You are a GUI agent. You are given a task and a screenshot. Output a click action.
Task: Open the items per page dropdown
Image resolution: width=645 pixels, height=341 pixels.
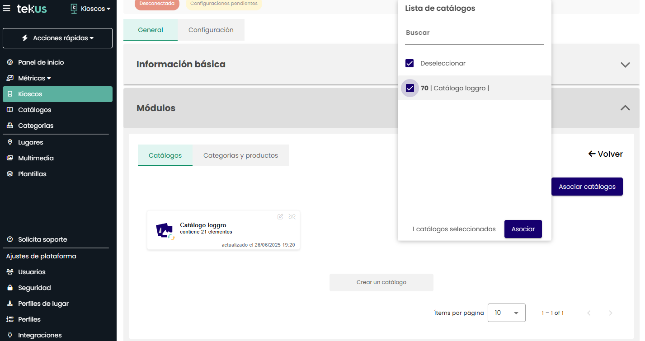tap(506, 313)
